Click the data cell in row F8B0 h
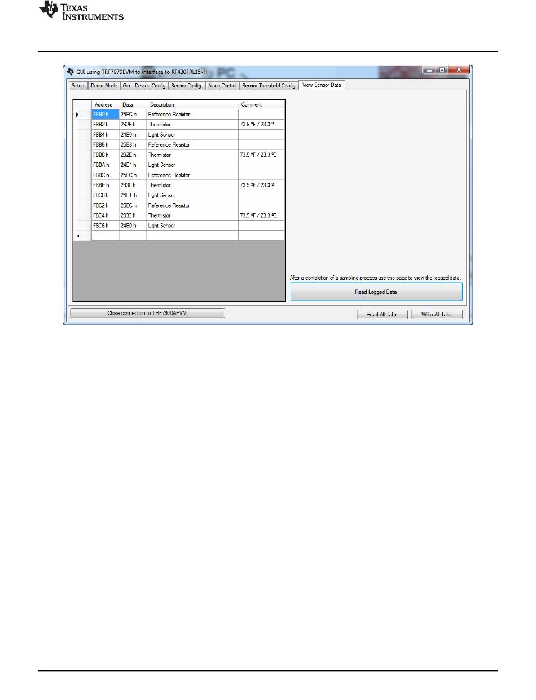 (x=133, y=115)
